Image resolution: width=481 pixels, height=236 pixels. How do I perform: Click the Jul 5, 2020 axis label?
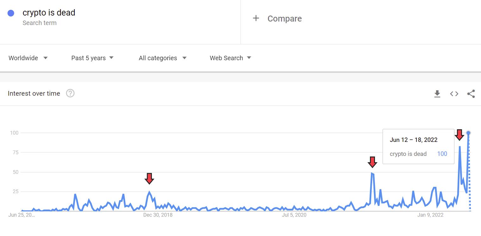(x=294, y=215)
